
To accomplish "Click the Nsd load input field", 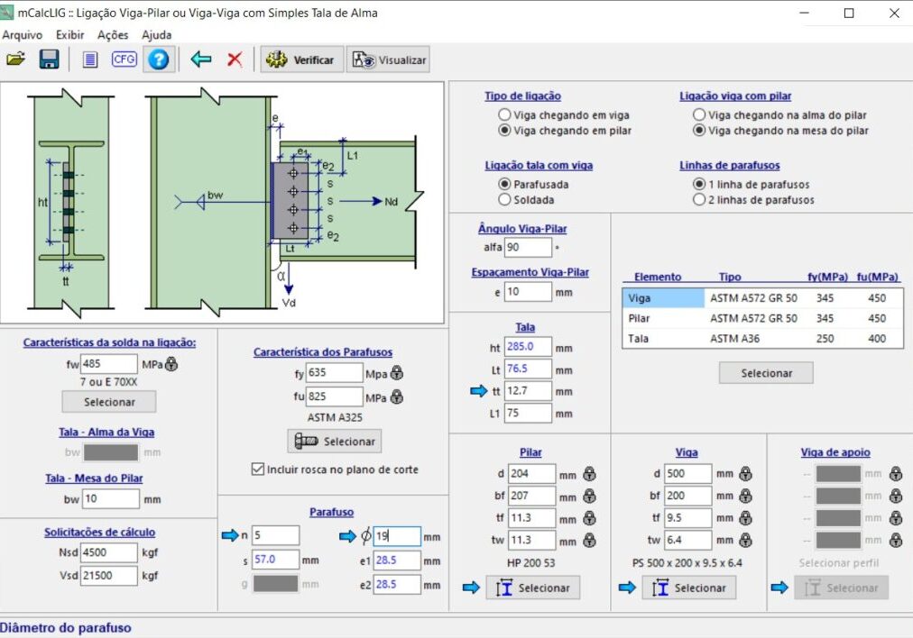I will tap(109, 552).
